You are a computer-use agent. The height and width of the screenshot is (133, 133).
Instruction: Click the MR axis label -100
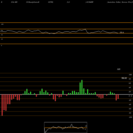tap(130, 117)
